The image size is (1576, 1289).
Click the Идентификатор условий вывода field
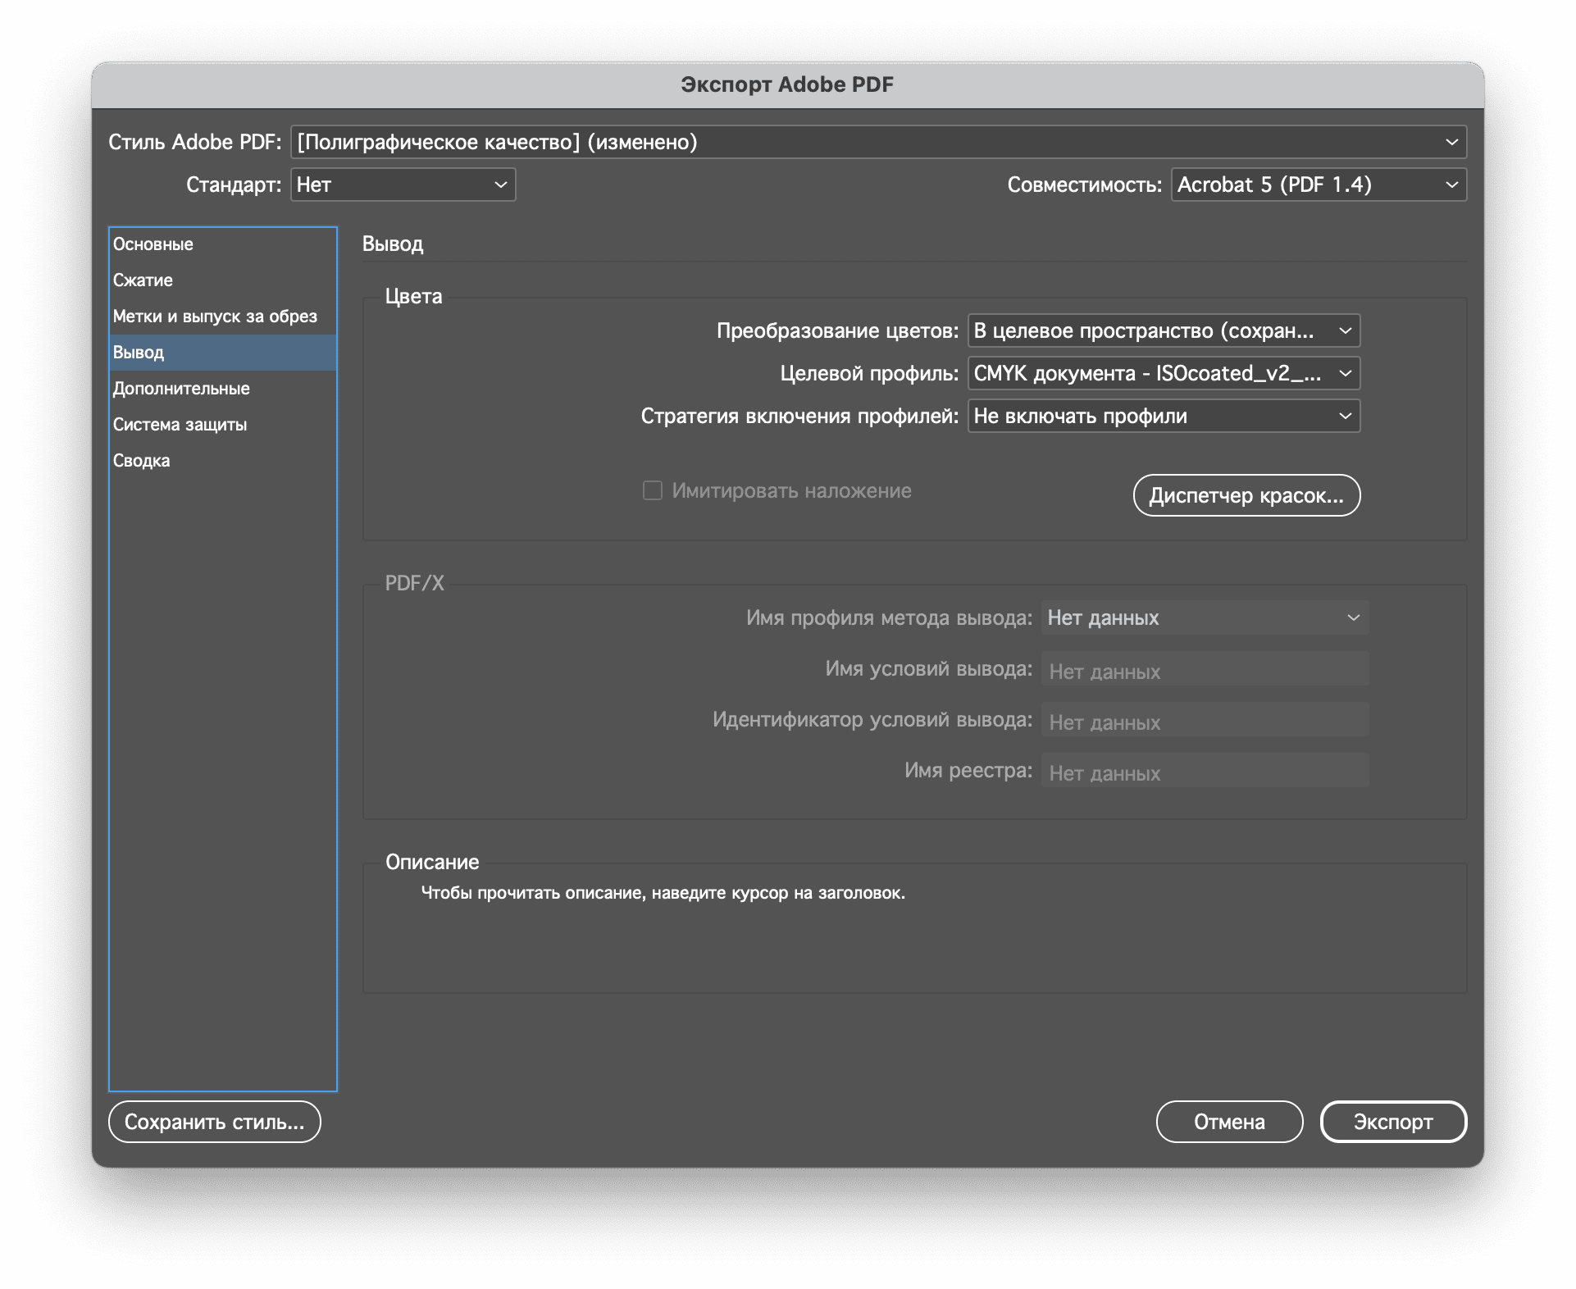click(1205, 720)
